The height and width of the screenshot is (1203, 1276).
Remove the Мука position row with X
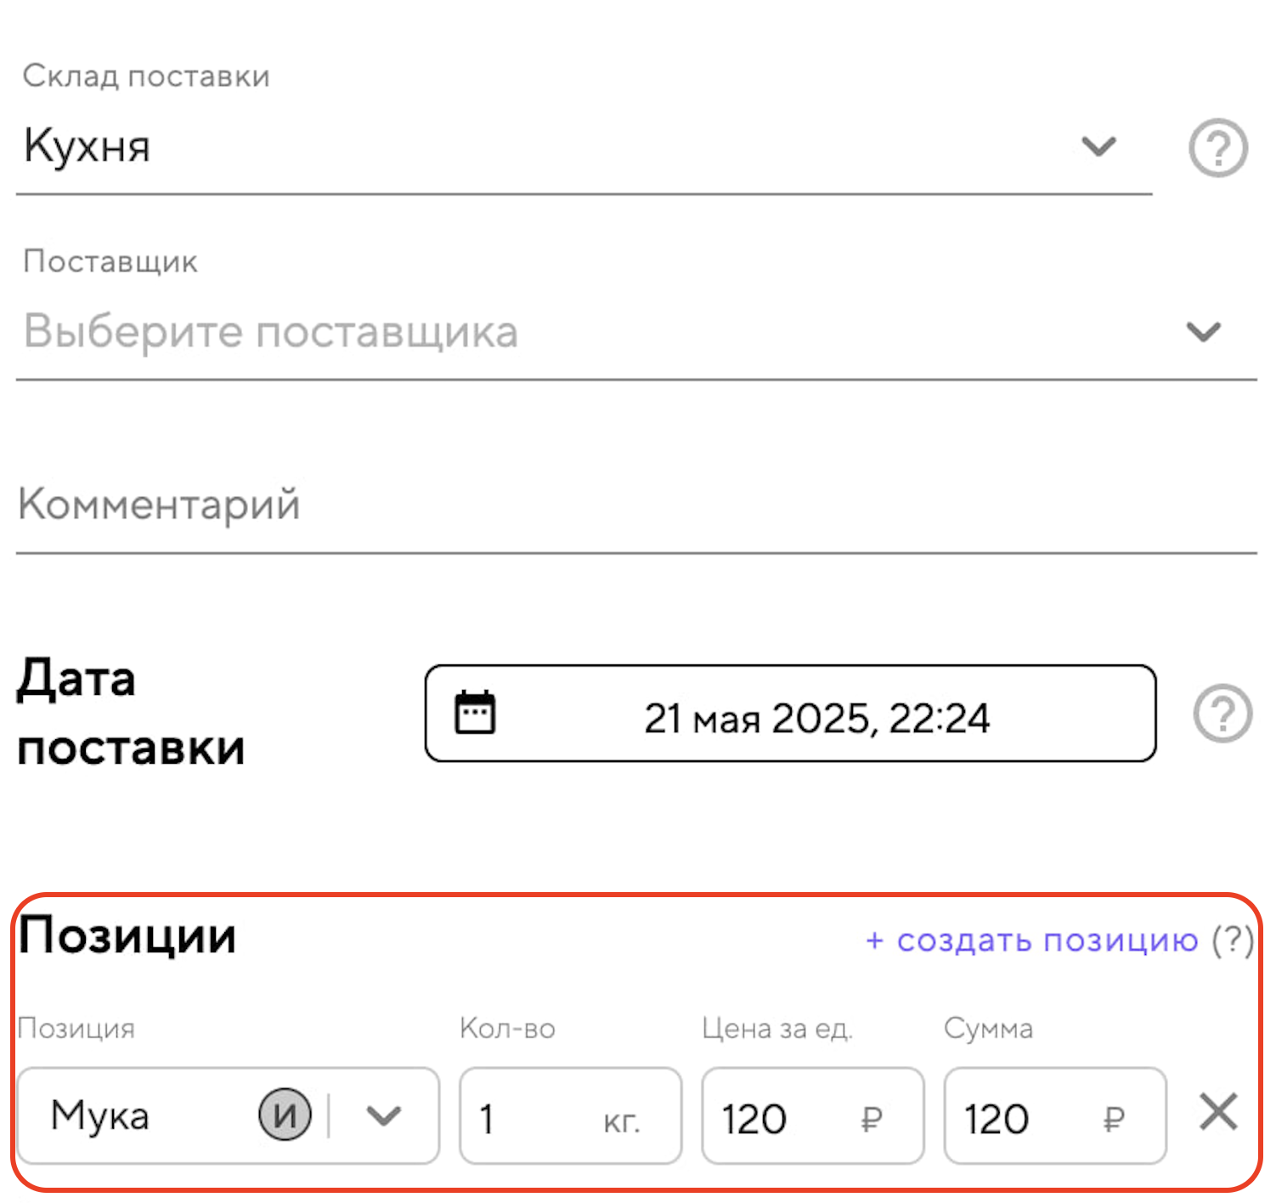[1218, 1112]
